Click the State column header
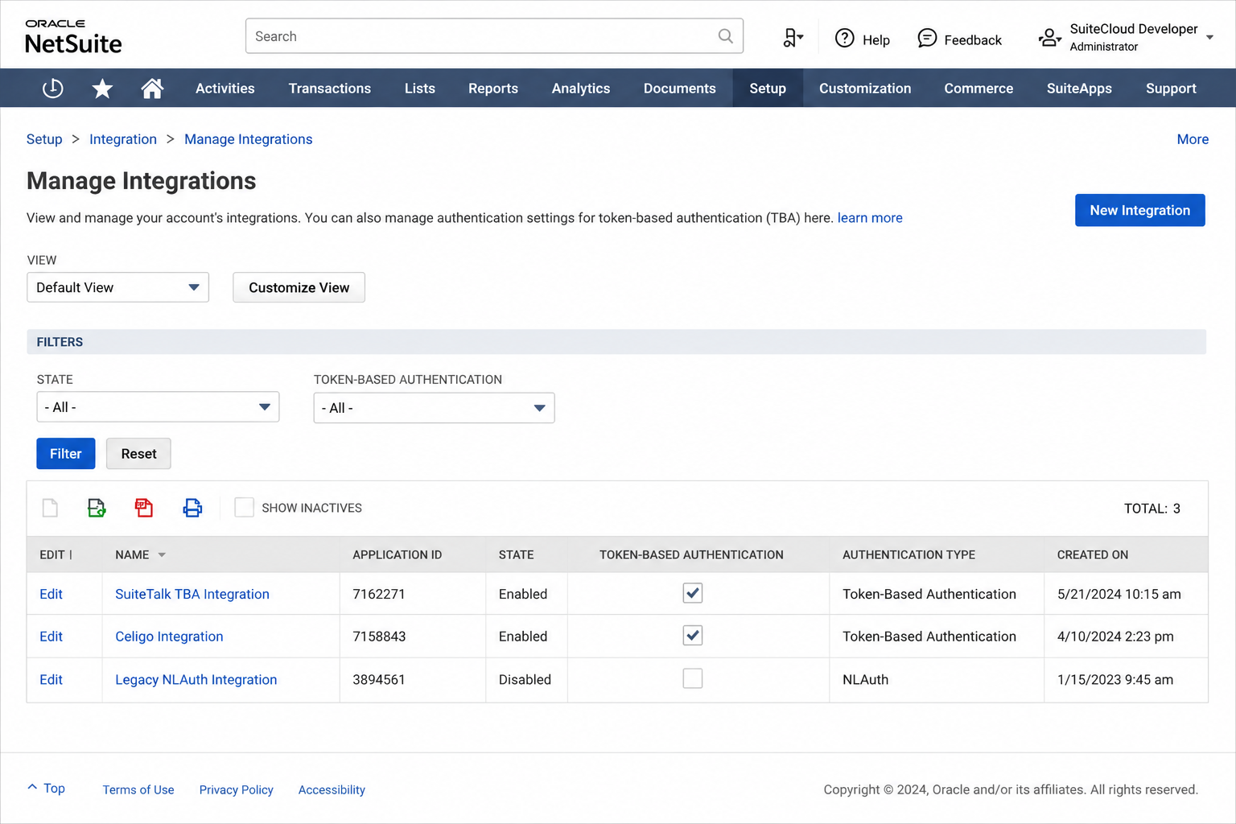 tap(516, 555)
